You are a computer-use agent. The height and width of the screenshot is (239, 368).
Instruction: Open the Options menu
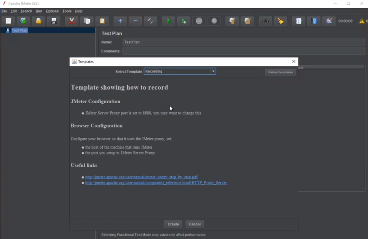(x=52, y=11)
